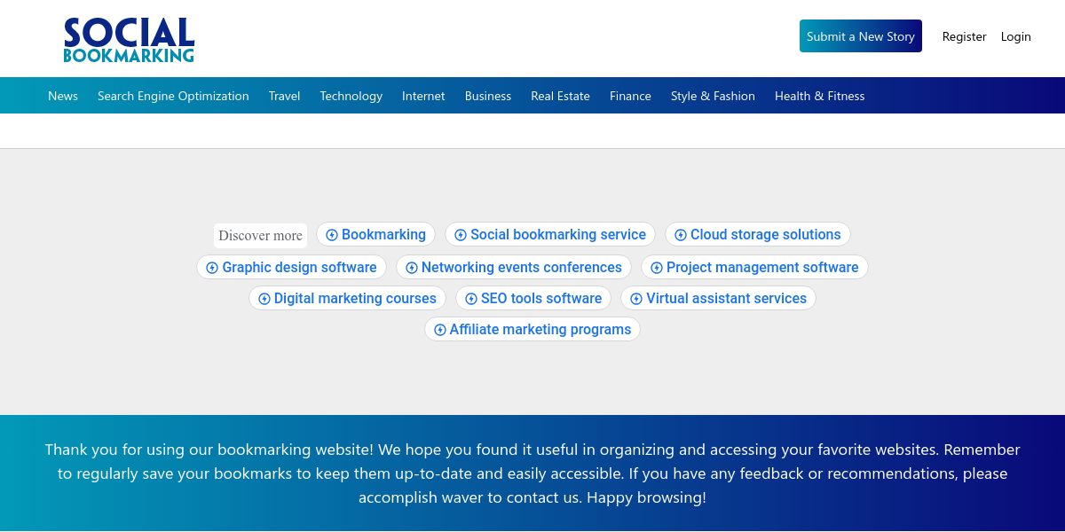This screenshot has height=532, width=1065.
Task: Open Social bookmarking service suggestion text
Action: coord(558,235)
